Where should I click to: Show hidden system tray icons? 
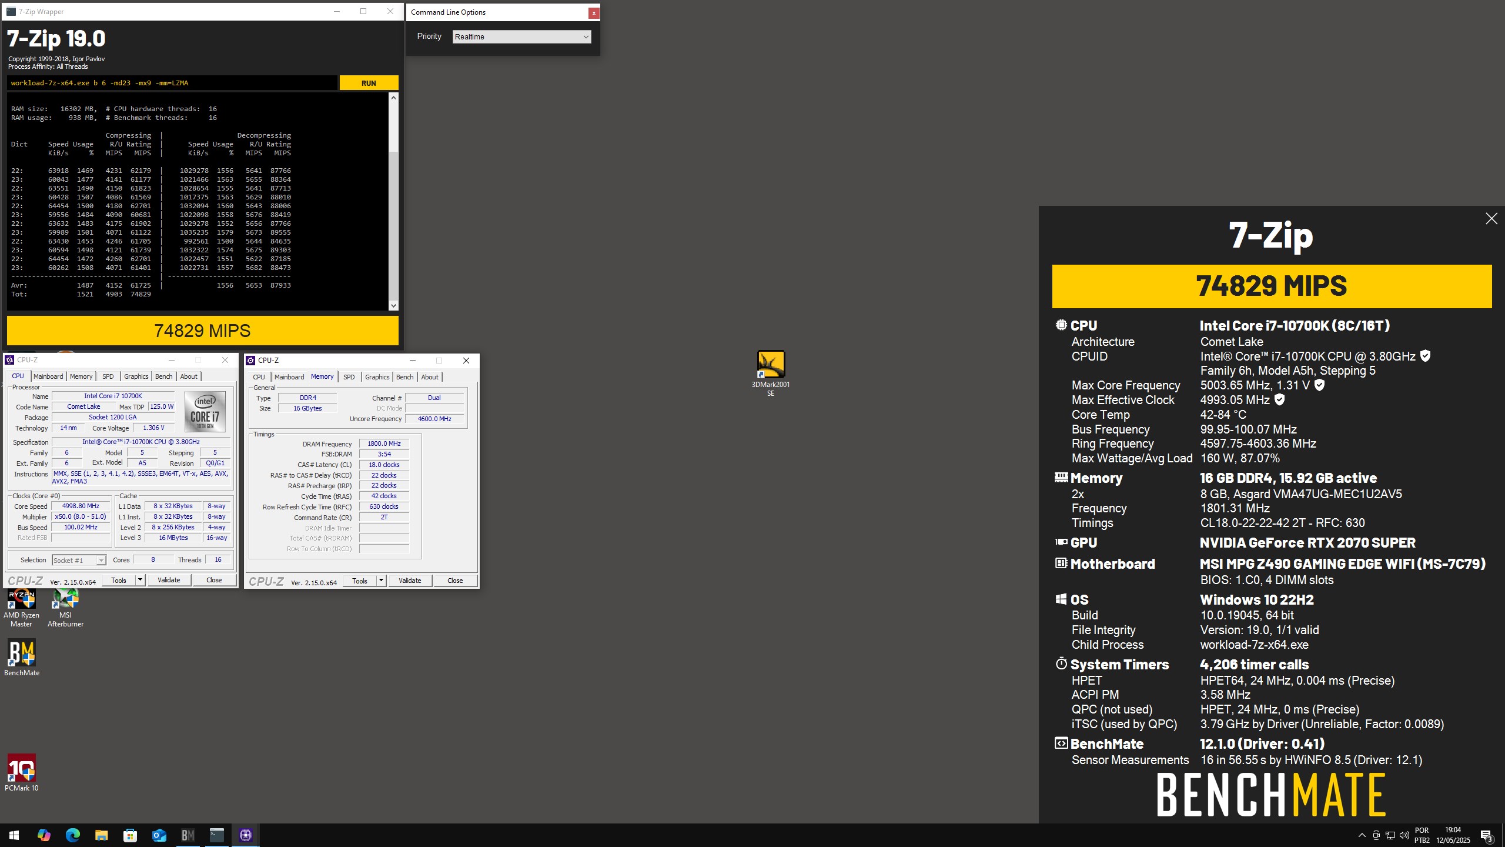[x=1362, y=835]
